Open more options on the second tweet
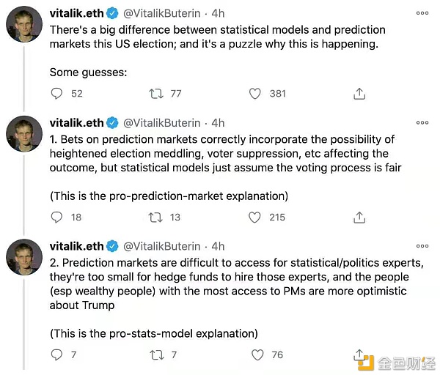This screenshot has width=440, height=375. pos(422,122)
